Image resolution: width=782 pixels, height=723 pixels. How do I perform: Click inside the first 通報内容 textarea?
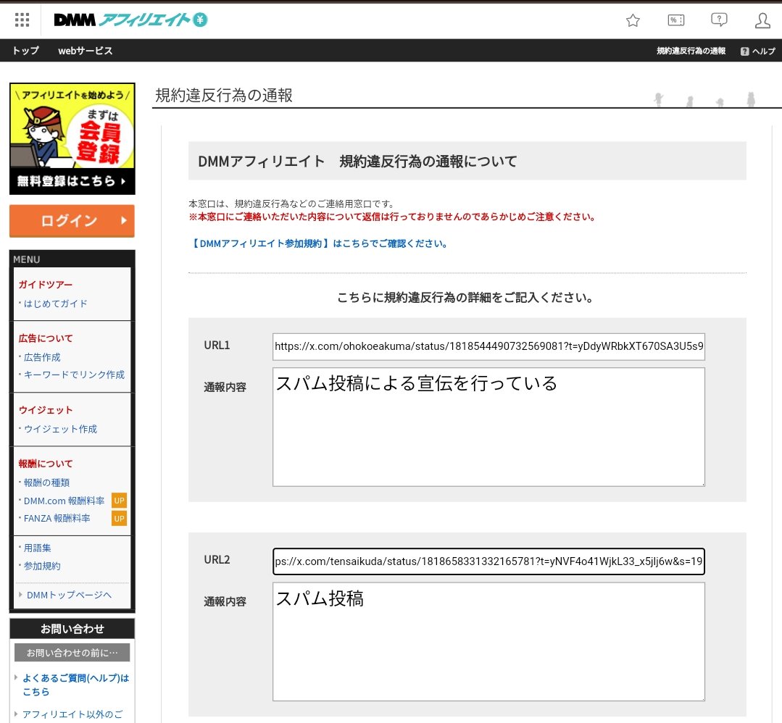pyautogui.click(x=488, y=427)
